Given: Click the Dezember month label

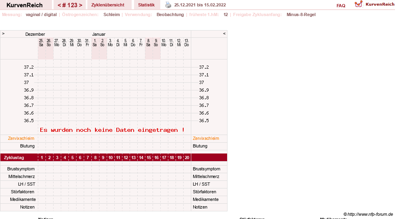Looking at the screenshot, I should [35, 34].
